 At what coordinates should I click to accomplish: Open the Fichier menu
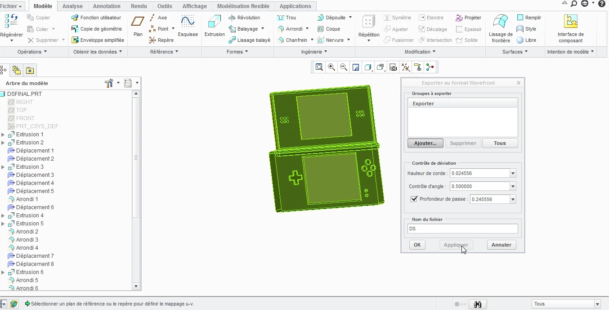(12, 6)
